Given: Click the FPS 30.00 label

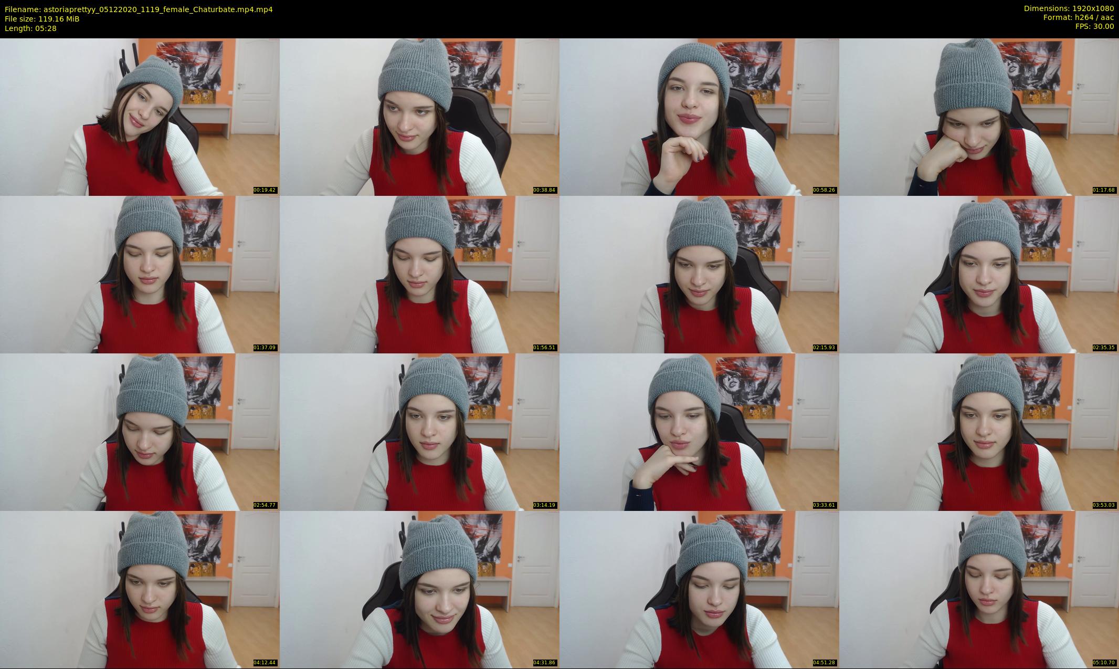Looking at the screenshot, I should (x=1094, y=26).
